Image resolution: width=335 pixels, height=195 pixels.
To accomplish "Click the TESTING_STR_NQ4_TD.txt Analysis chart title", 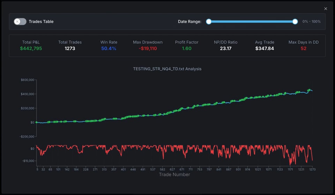I will click(x=167, y=69).
